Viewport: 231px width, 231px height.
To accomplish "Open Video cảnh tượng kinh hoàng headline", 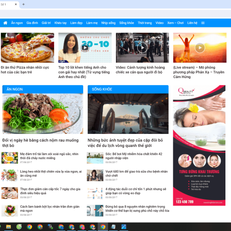I will click(x=140, y=70).
